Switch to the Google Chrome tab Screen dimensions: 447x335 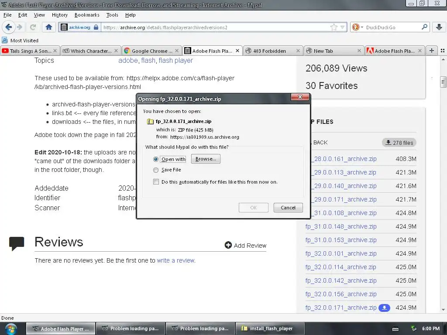[151, 51]
